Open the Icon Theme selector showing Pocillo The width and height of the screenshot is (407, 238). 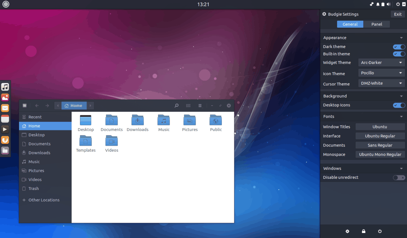(x=381, y=73)
